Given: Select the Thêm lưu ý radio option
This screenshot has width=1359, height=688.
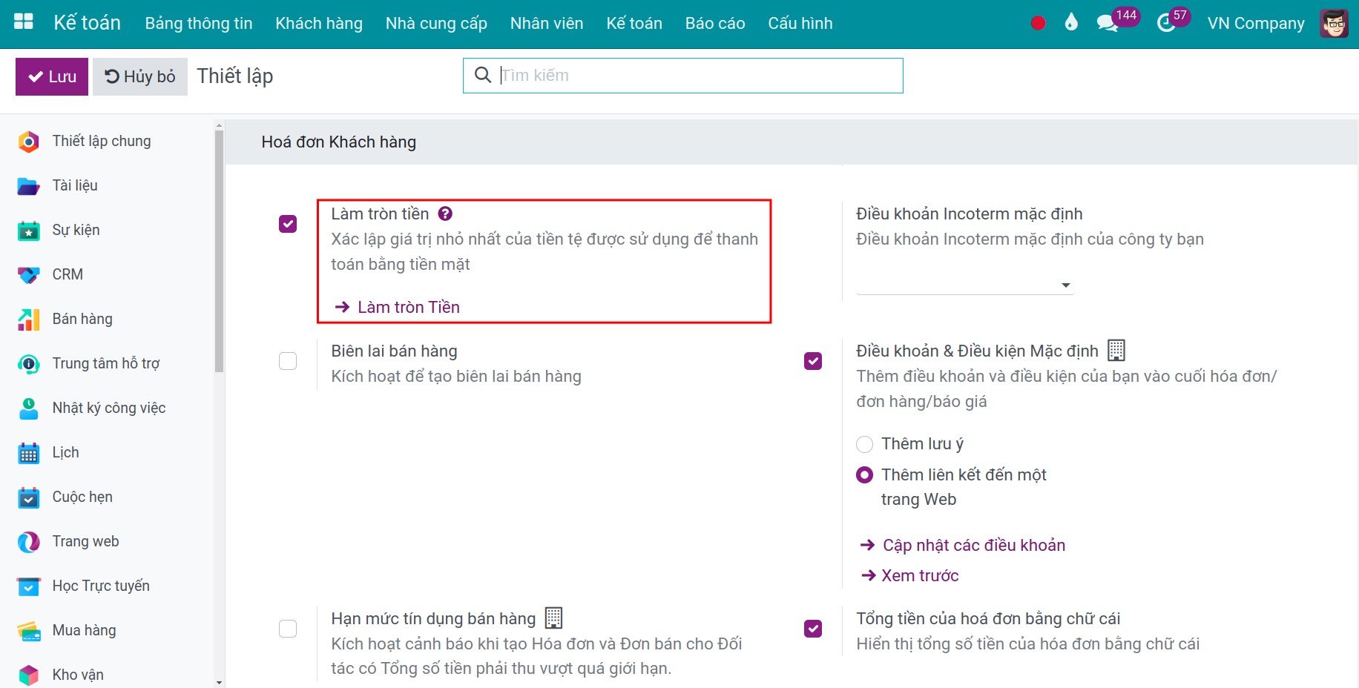Looking at the screenshot, I should [x=864, y=444].
